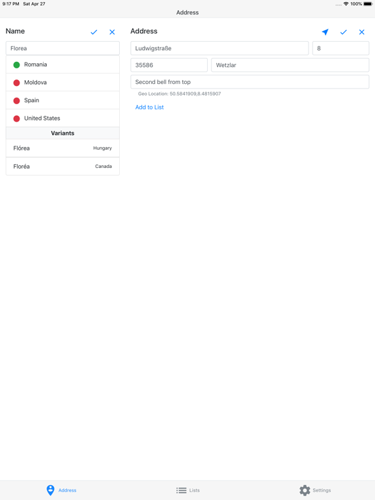Viewport: 375px width, 500px height.
Task: Tap the Settings gear icon
Action: (305, 490)
